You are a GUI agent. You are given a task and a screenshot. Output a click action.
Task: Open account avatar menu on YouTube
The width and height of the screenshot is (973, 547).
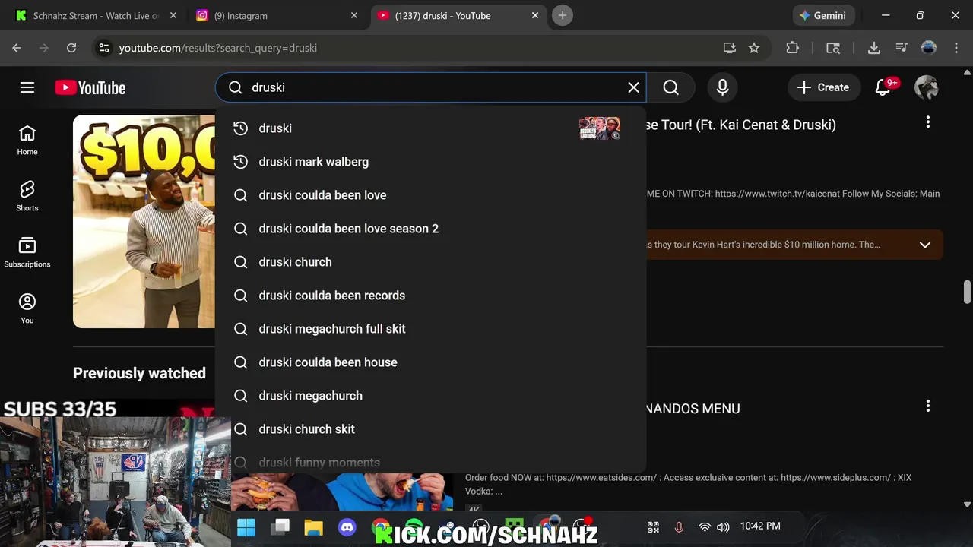click(926, 87)
